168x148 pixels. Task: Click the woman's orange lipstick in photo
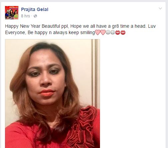pos(47,93)
